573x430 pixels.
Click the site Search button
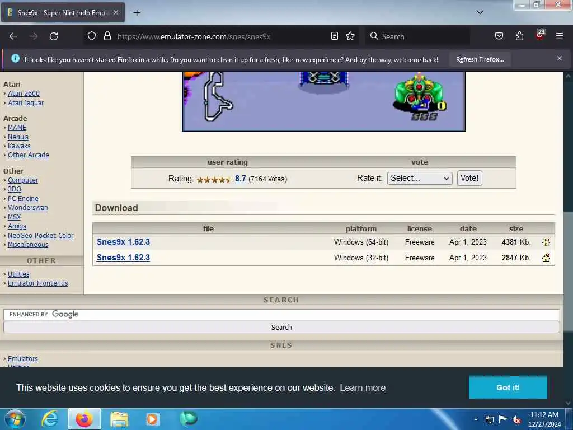click(281, 327)
